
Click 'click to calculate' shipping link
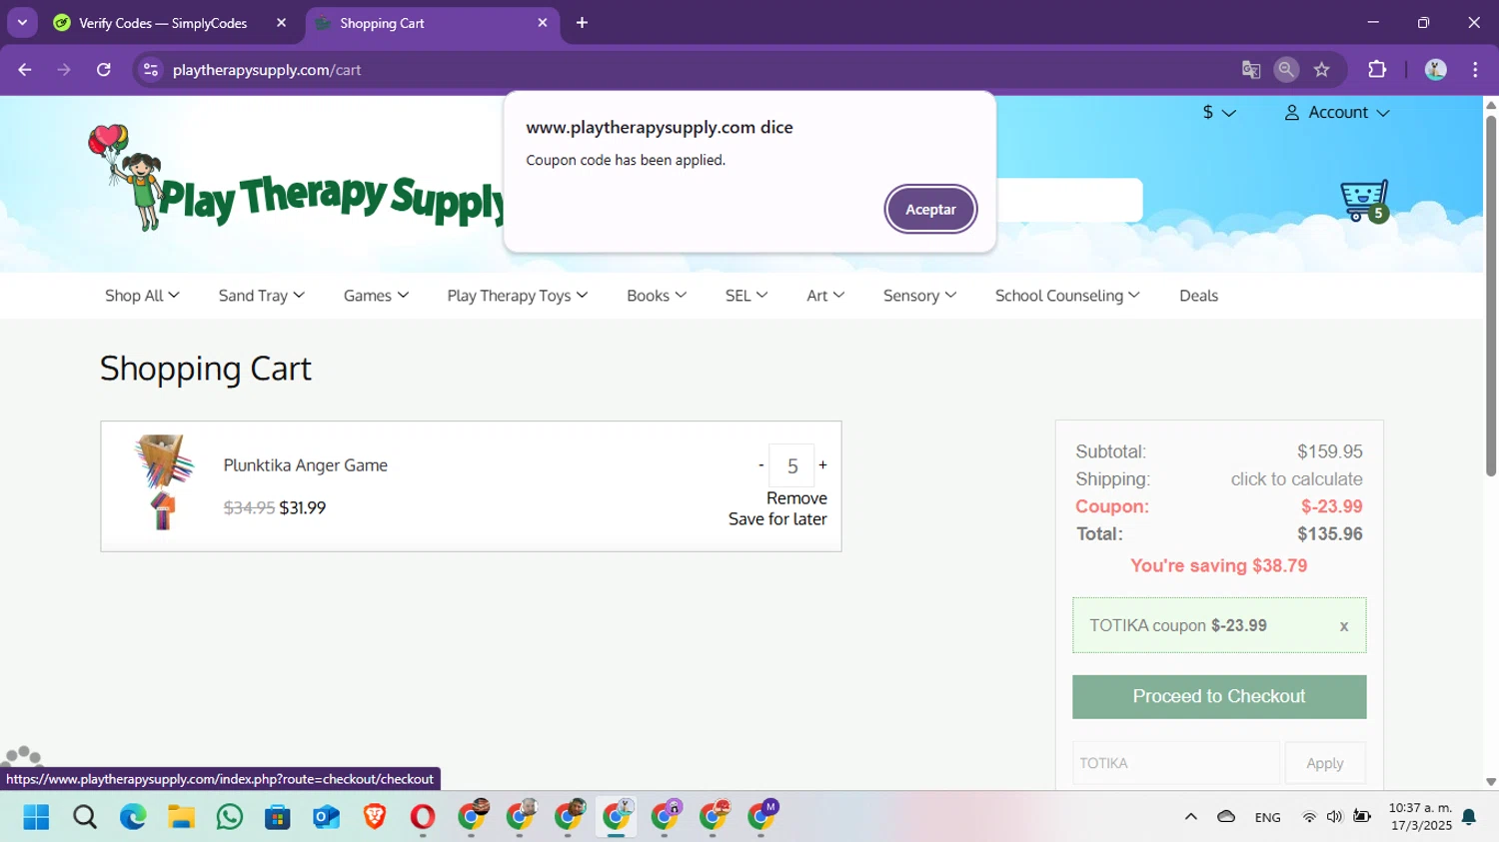pos(1296,479)
